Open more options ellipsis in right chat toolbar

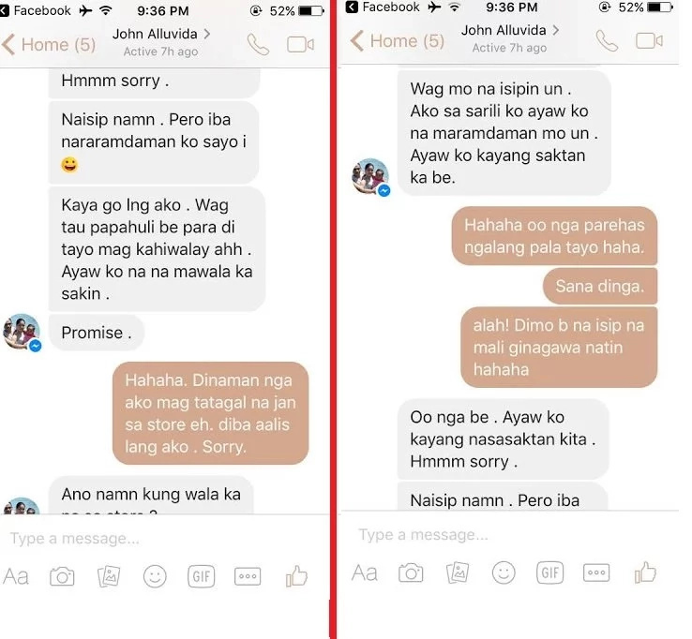[x=596, y=572]
